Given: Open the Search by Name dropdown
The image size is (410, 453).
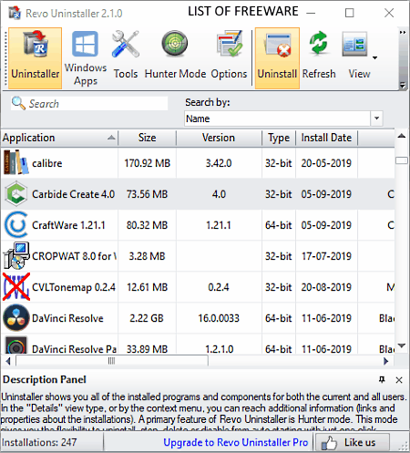Looking at the screenshot, I should click(x=376, y=118).
